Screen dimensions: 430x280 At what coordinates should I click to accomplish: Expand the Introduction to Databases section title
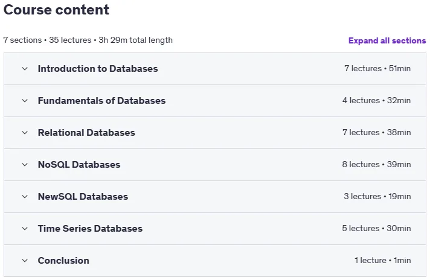(x=98, y=69)
